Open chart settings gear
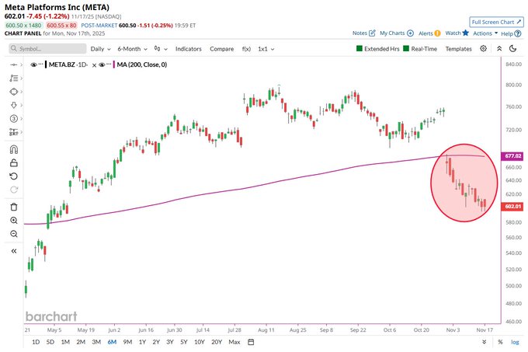 pos(483,48)
